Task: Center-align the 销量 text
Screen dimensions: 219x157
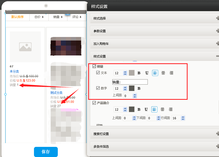Action: click(163, 73)
